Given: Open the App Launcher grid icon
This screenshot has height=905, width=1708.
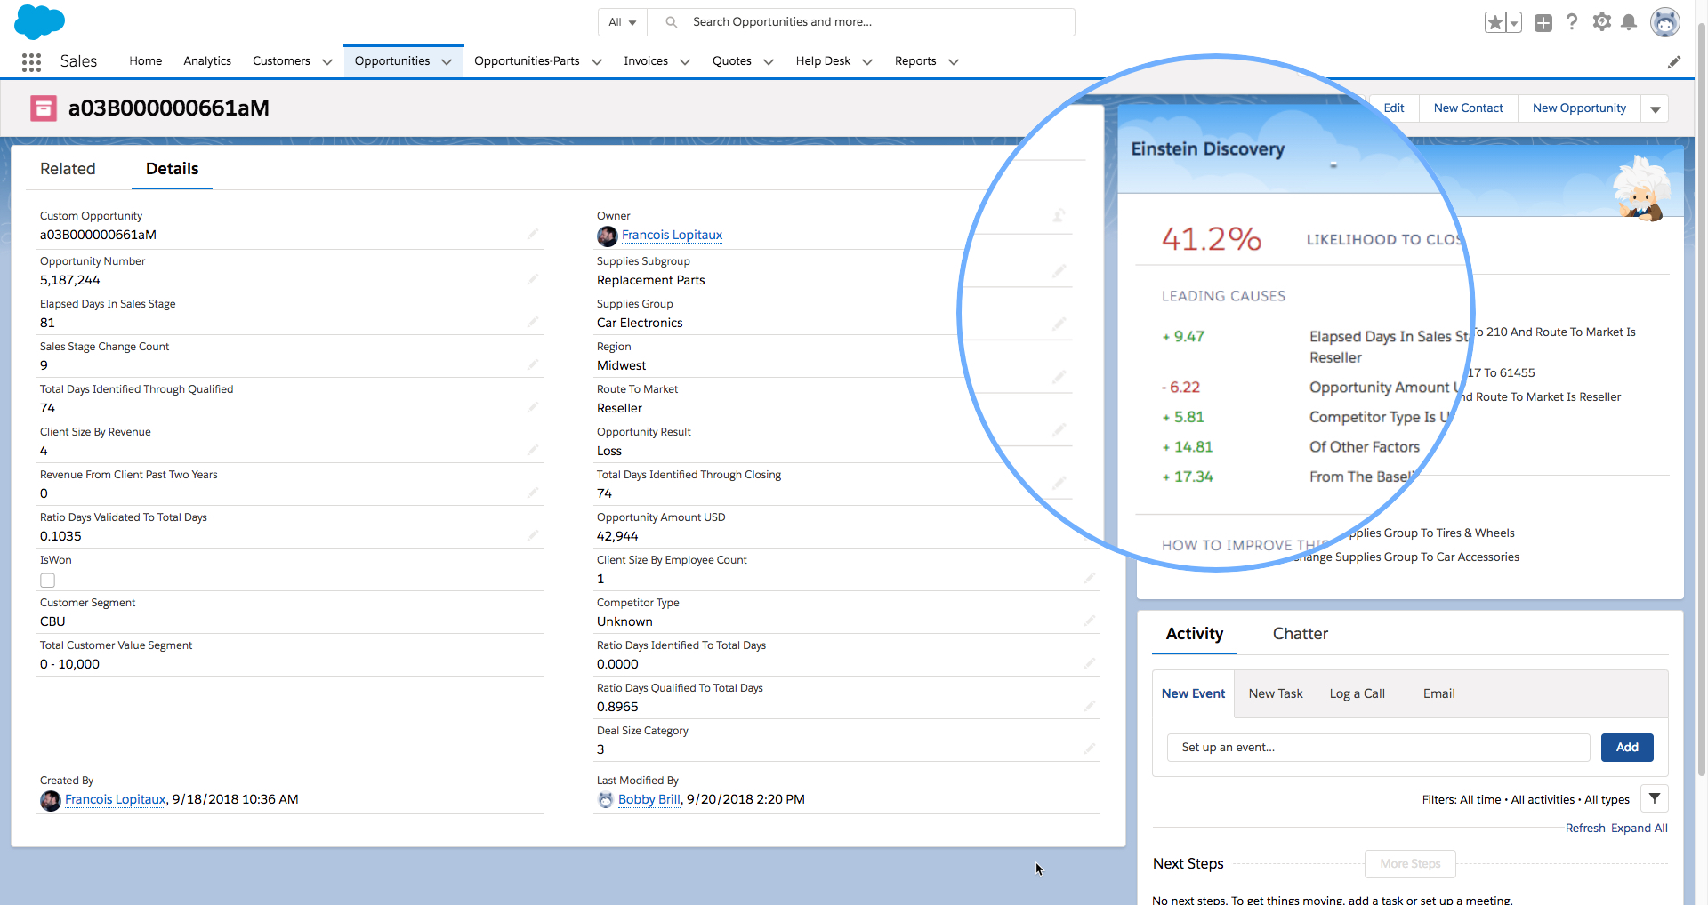Looking at the screenshot, I should coord(31,61).
